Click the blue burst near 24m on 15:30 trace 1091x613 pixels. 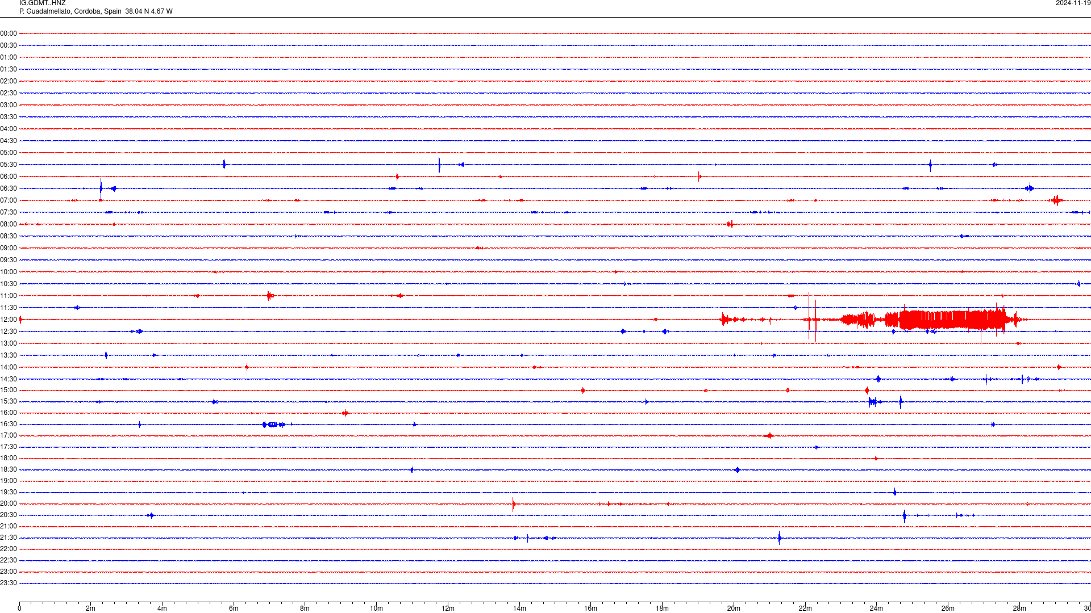875,402
